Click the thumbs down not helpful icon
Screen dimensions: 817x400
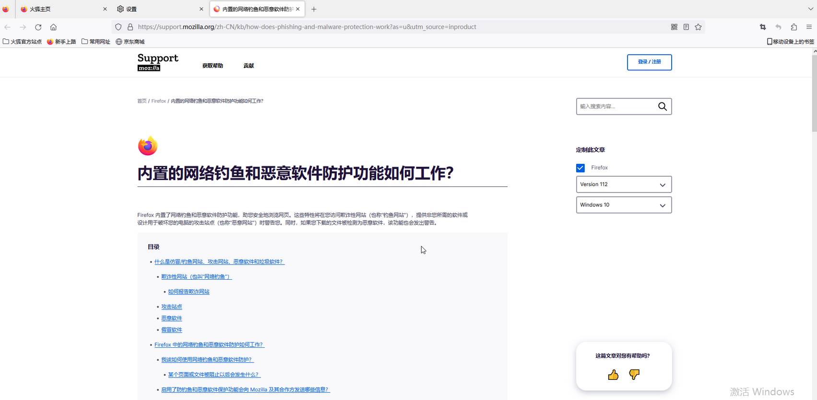click(634, 375)
